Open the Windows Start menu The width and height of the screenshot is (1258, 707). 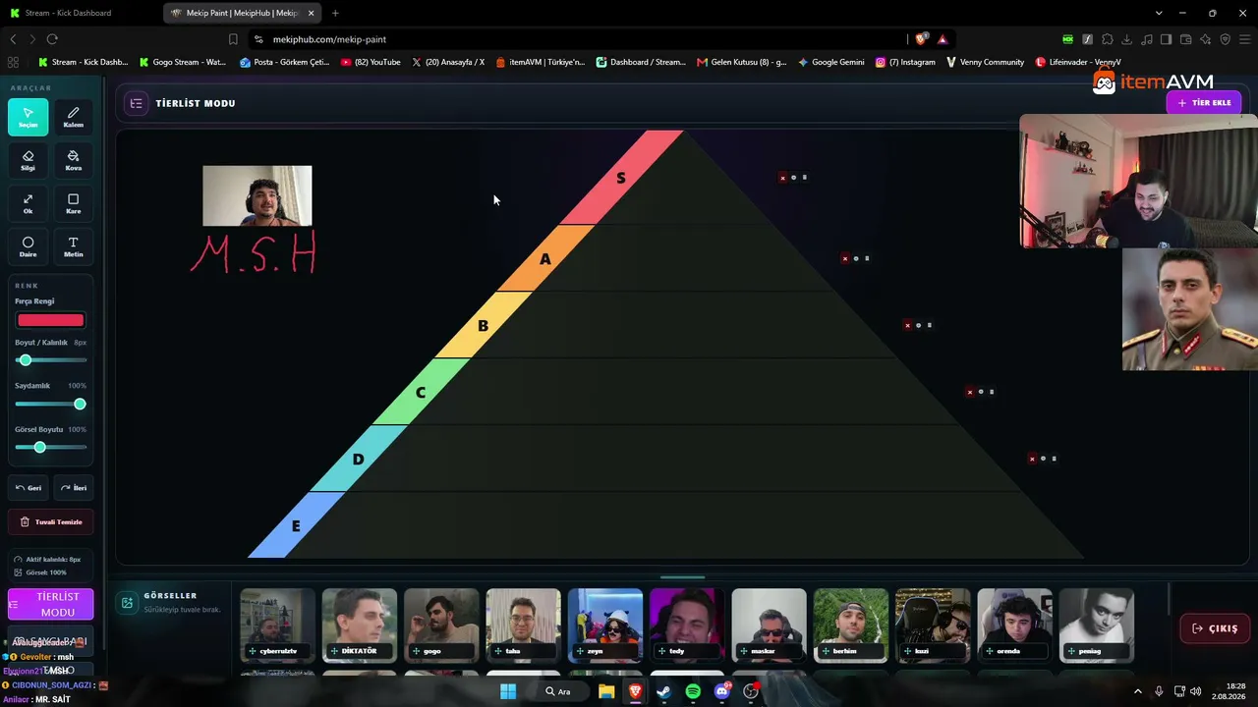click(508, 691)
